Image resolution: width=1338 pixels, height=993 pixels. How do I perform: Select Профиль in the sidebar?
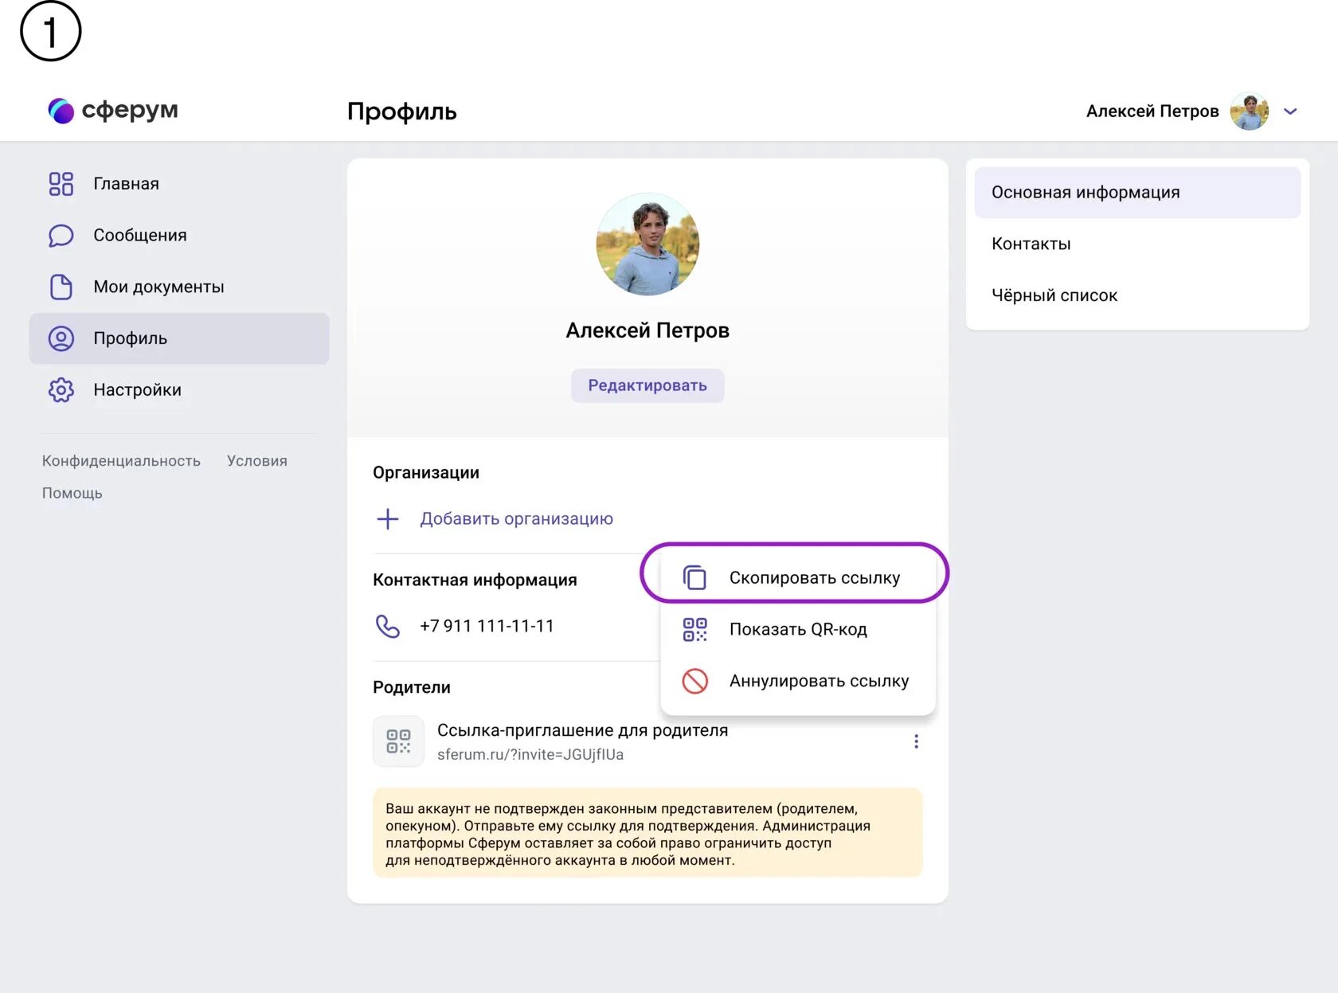[x=179, y=338]
